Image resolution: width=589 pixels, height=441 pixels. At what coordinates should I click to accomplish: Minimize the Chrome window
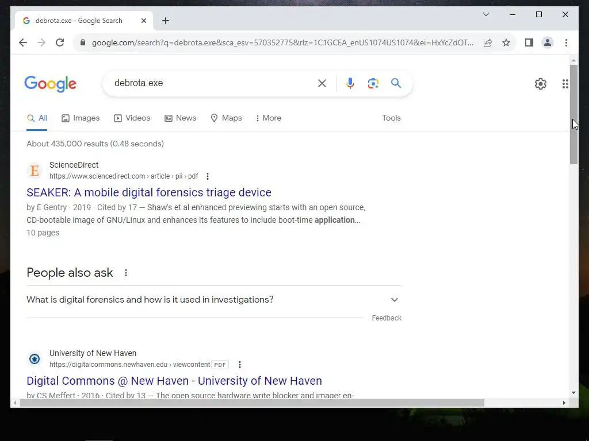(512, 14)
